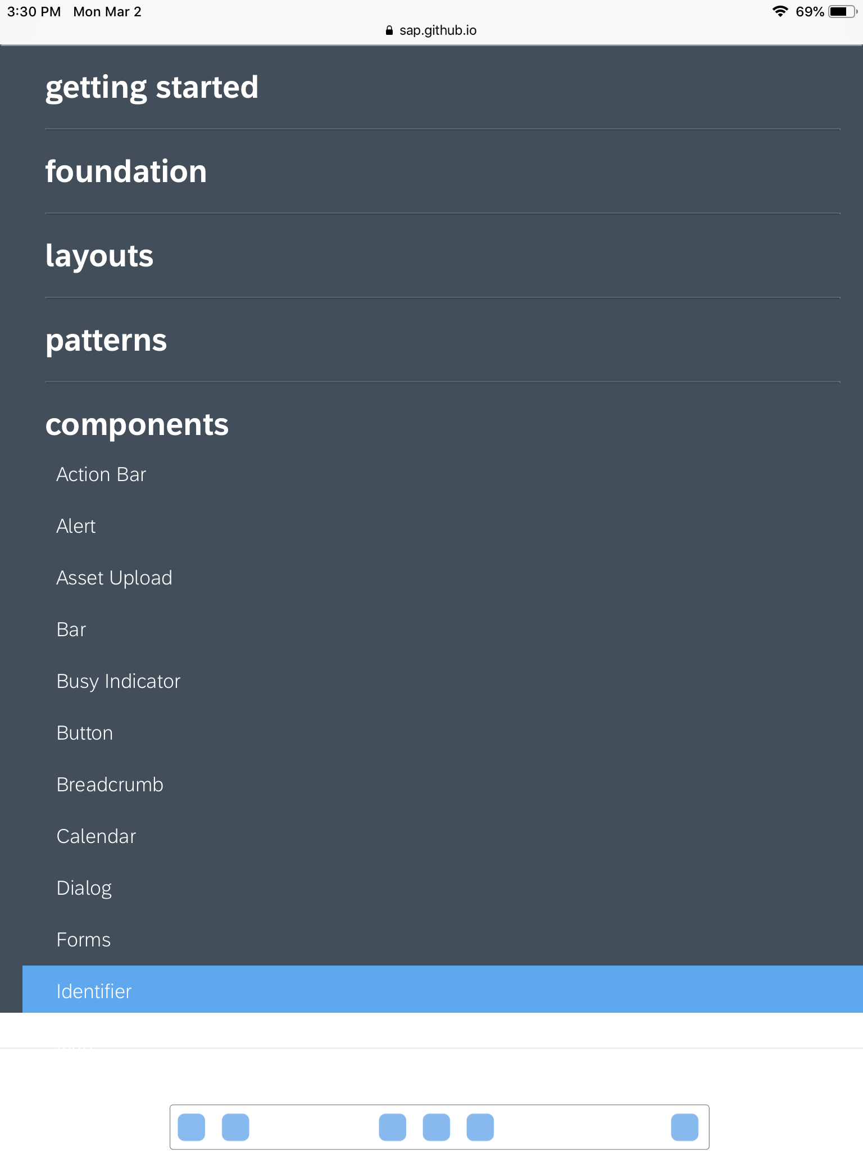863x1151 pixels.
Task: Open the getting started section
Action: [152, 88]
